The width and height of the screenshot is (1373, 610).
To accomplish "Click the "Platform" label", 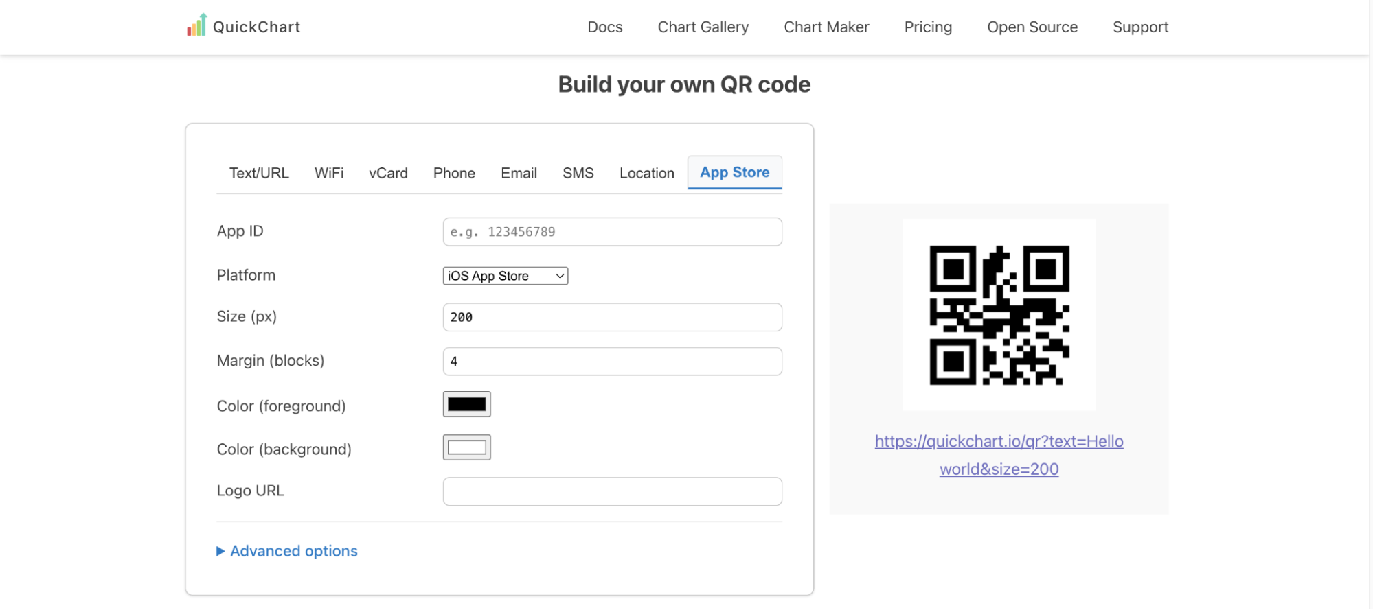I will point(246,275).
